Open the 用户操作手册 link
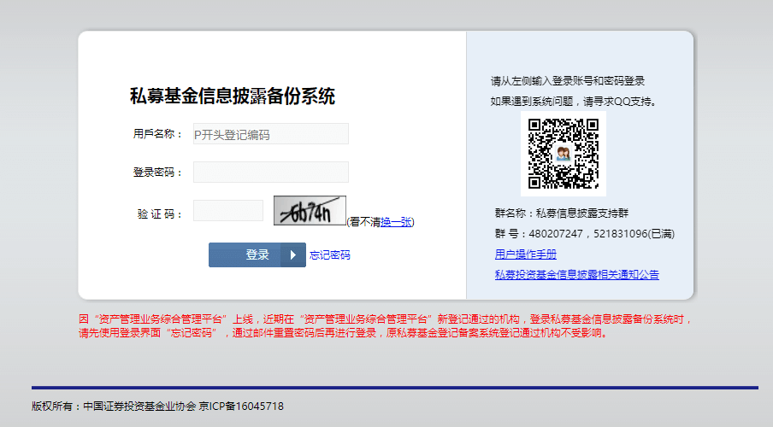The width and height of the screenshot is (773, 427). 525,254
